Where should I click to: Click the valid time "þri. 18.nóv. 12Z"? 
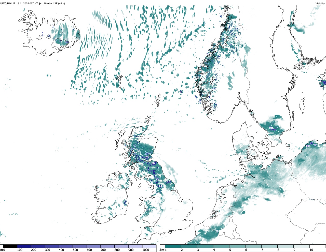click(x=48, y=3)
